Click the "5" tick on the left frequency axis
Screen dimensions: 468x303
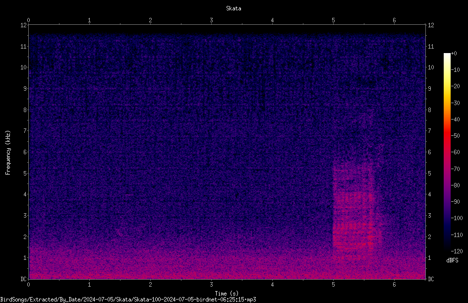[x=25, y=173]
